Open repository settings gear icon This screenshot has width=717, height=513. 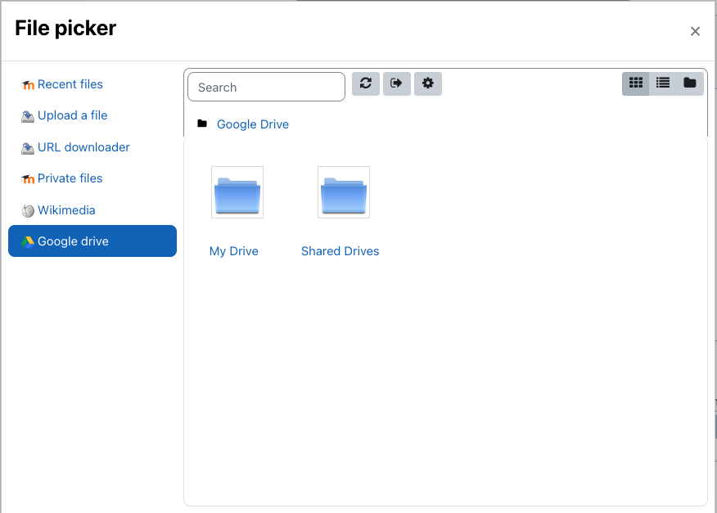[x=427, y=83]
